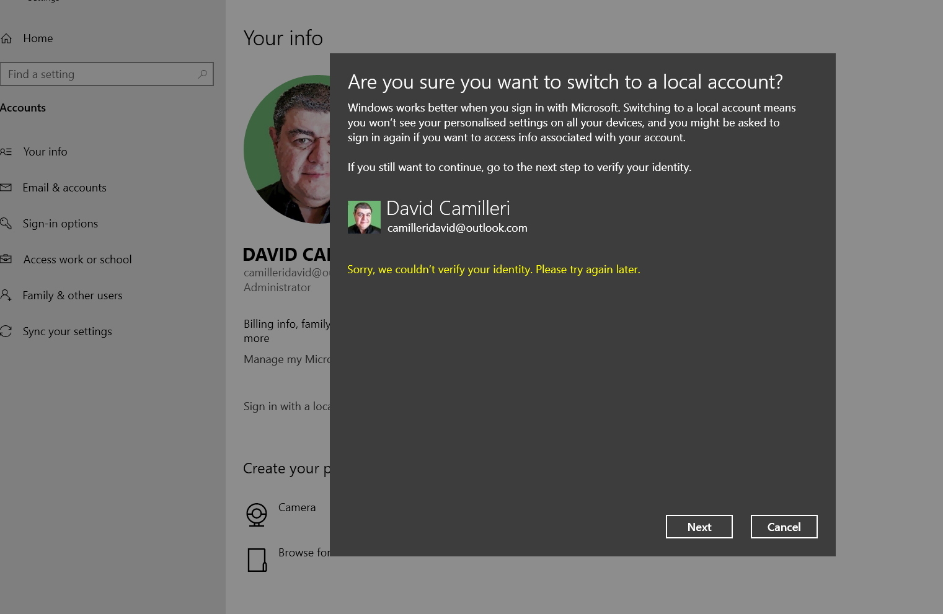
Task: Select Your info in sidebar
Action: (x=45, y=152)
